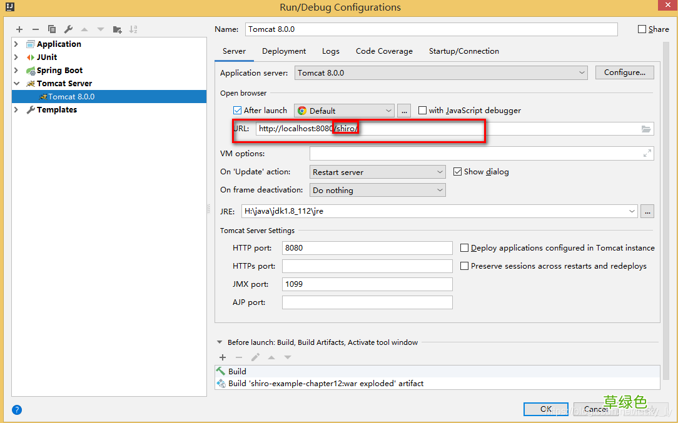Switch to the Deployment tab
The image size is (678, 423).
click(x=284, y=51)
